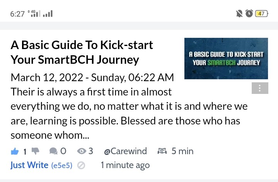The image size is (278, 182).
Task: Tap the 4G signal strength icon
Action: 34,14
